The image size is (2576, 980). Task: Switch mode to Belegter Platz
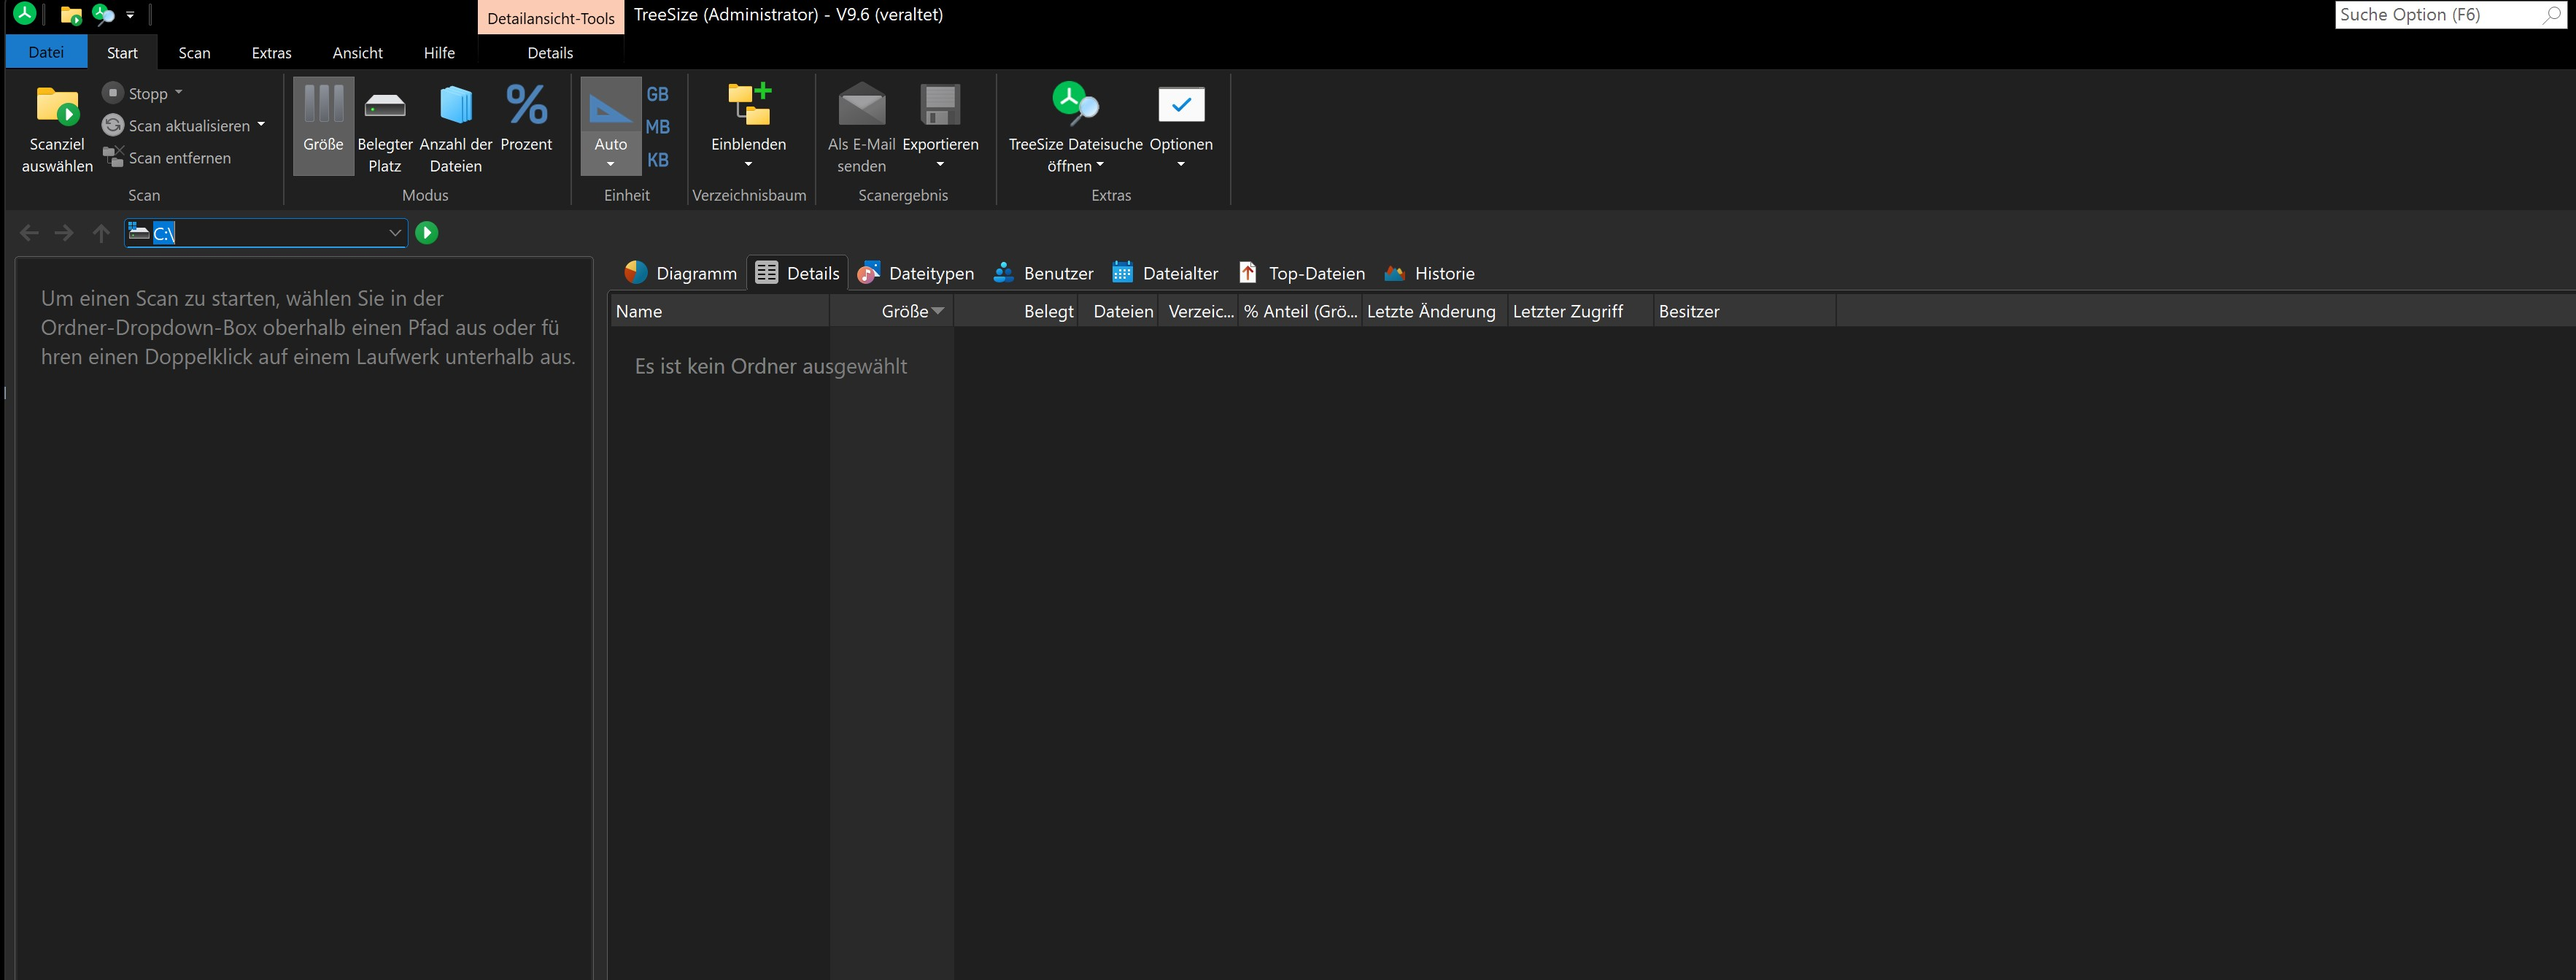[x=384, y=126]
